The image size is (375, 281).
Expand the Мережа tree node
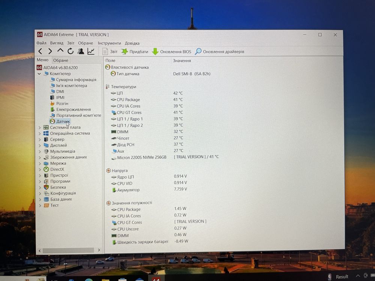click(x=40, y=163)
